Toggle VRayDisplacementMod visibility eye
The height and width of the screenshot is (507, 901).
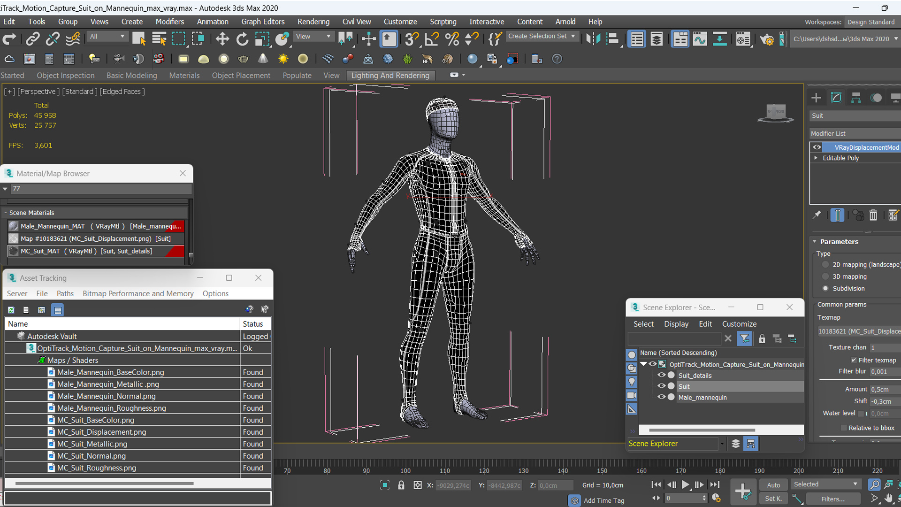coord(817,147)
